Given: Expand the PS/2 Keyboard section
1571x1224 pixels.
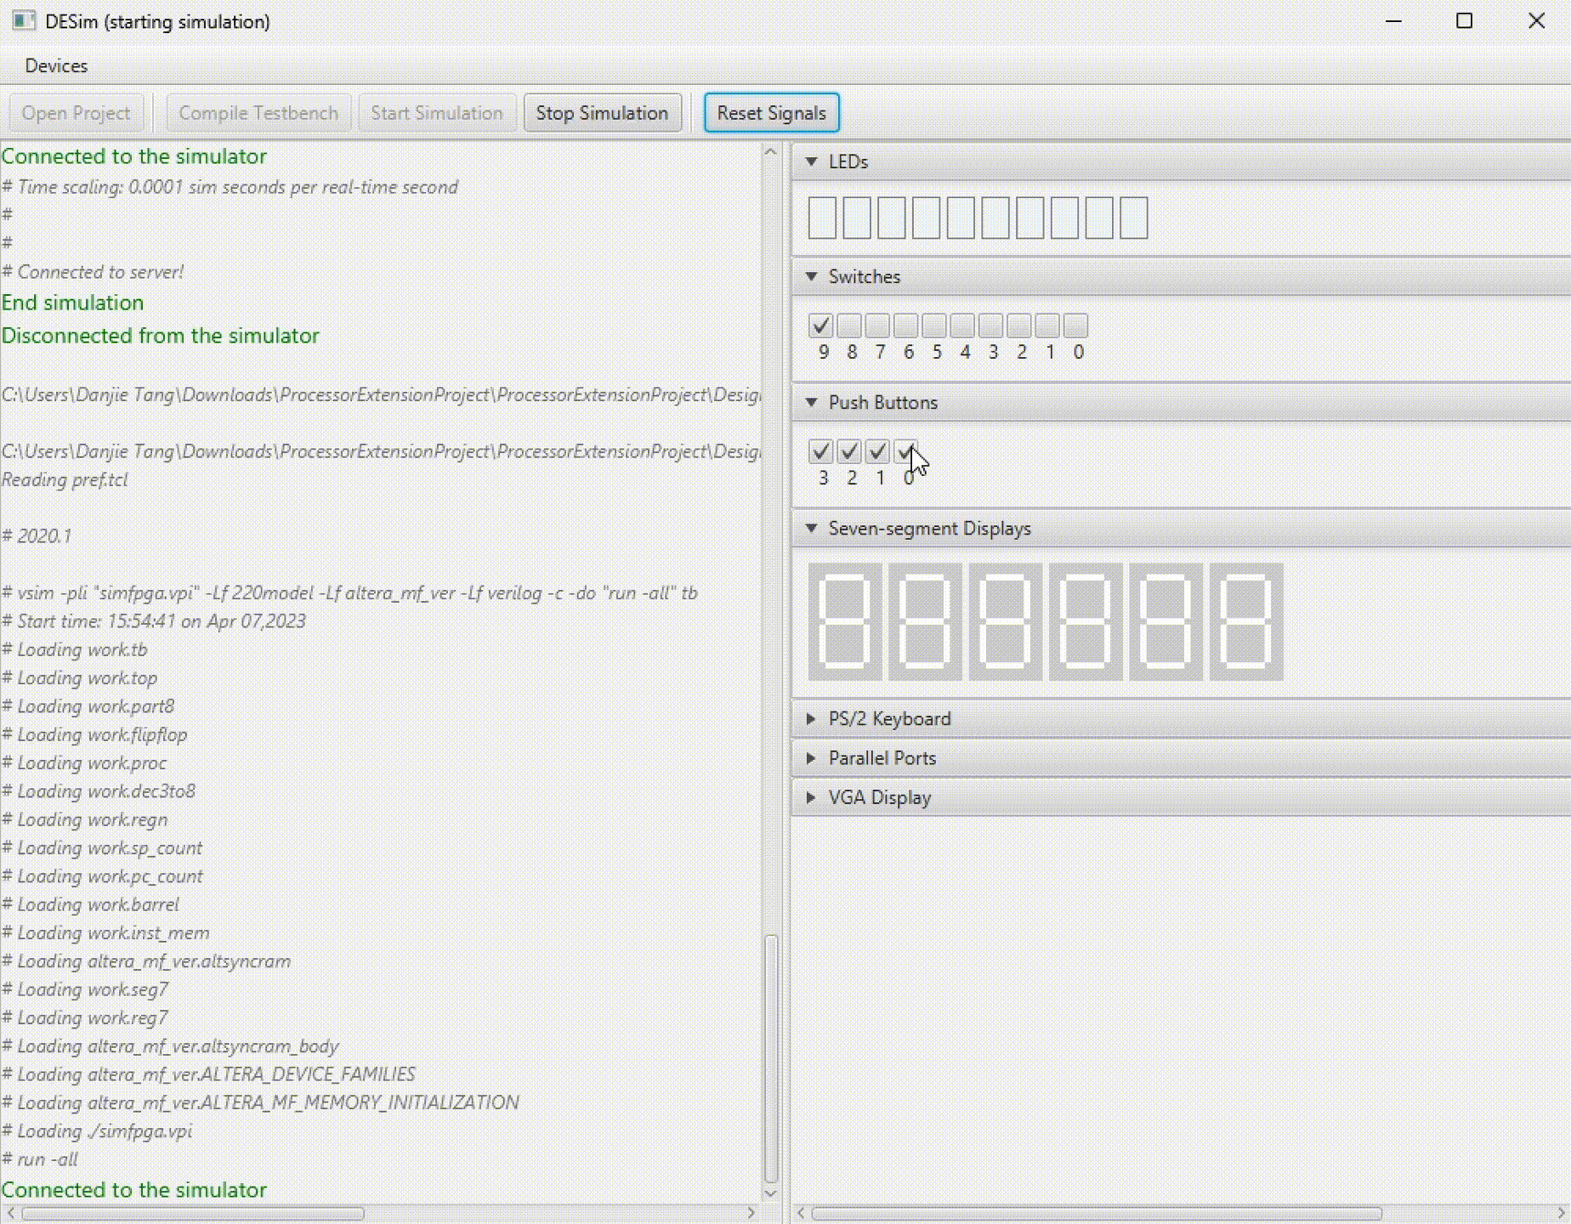Looking at the screenshot, I should (811, 718).
